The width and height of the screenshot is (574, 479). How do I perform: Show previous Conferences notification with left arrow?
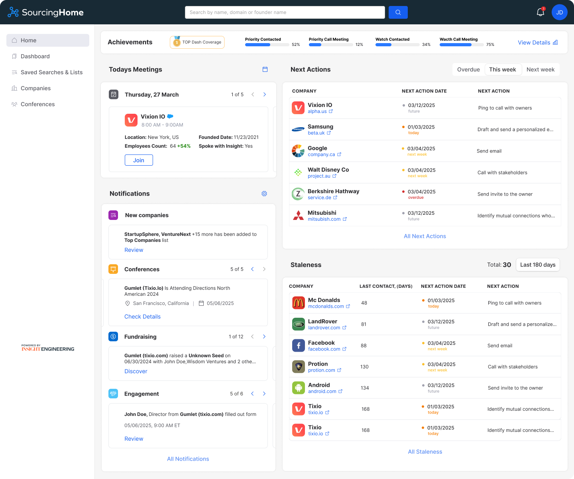[252, 269]
